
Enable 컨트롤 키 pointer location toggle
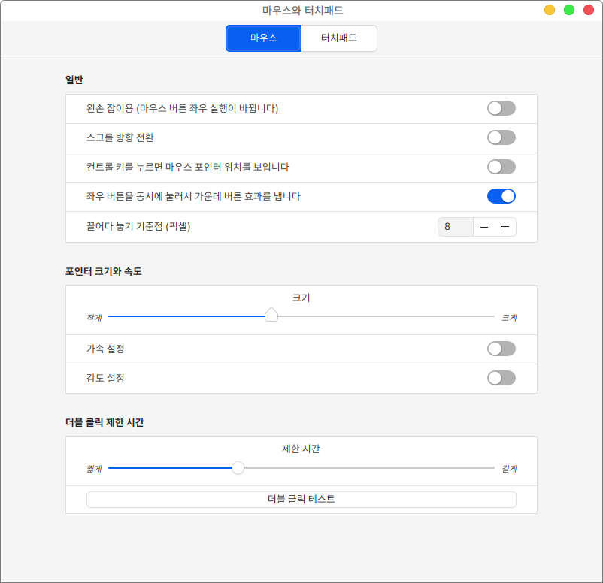coord(501,167)
